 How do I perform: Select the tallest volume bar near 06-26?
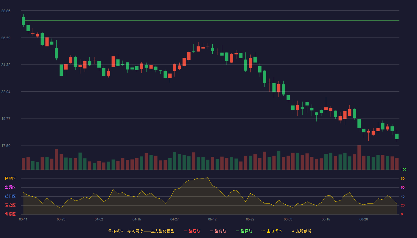click(359, 157)
